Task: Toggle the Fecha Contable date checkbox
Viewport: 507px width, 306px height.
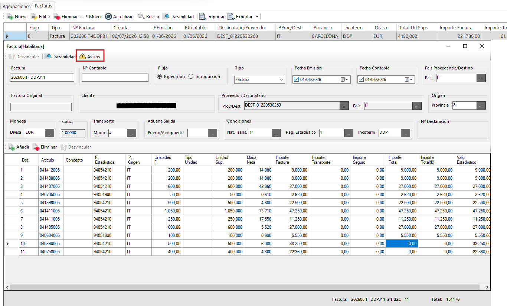Action: pyautogui.click(x=361, y=79)
